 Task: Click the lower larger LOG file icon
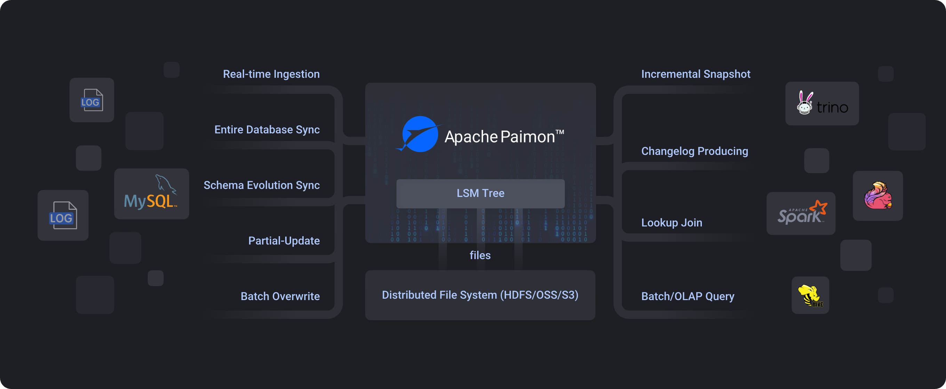point(63,215)
